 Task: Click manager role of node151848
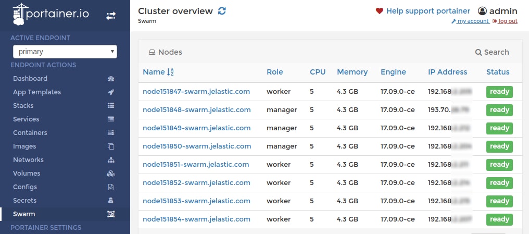[x=282, y=110]
